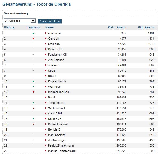162x157 pixels.
Task: Sort table by Name column header
Action: tap(49, 27)
